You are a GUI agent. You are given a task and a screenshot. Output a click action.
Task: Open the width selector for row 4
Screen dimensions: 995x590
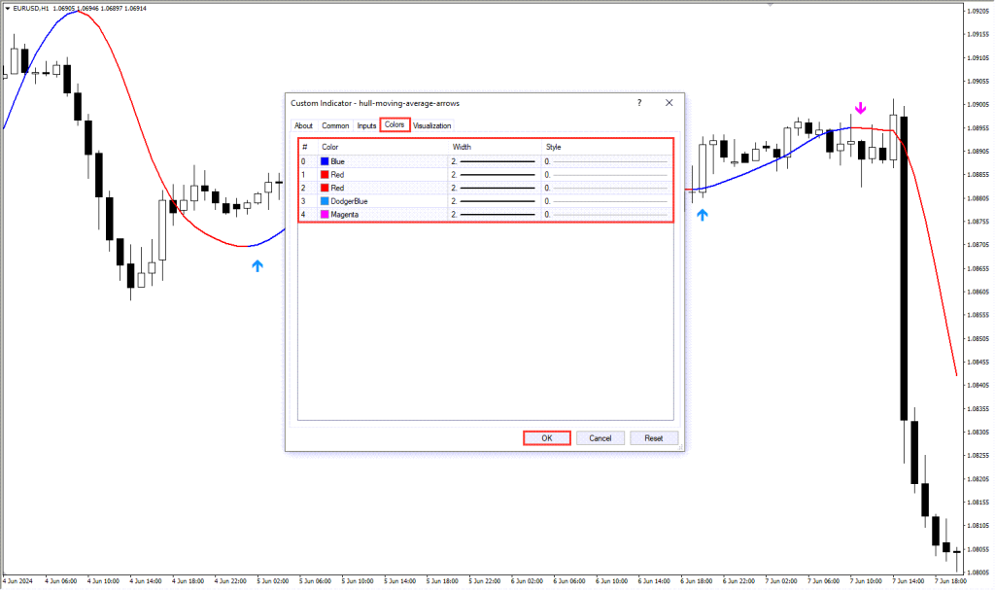tap(494, 215)
